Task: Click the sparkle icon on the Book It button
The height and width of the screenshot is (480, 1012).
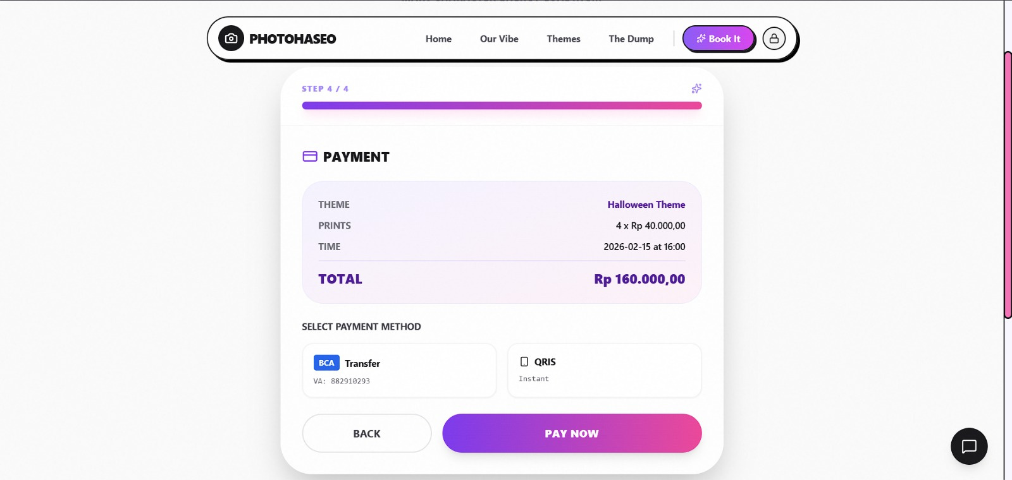Action: pyautogui.click(x=700, y=38)
